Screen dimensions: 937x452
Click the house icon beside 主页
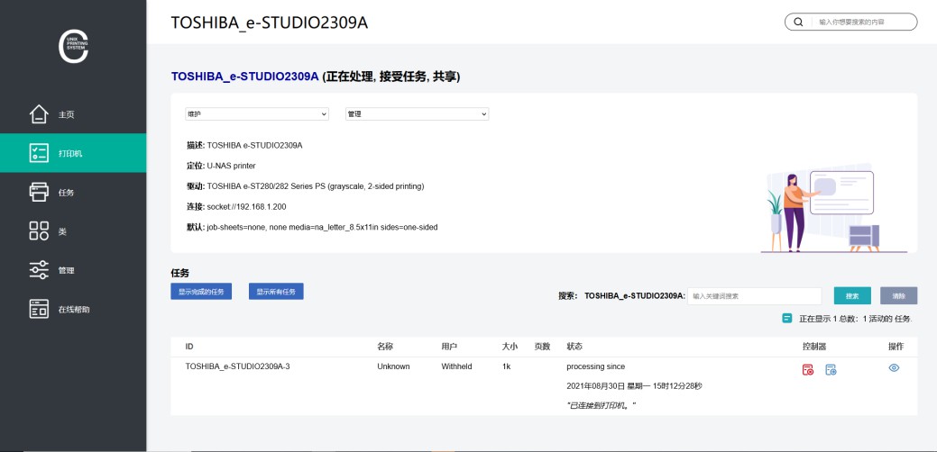pos(39,113)
